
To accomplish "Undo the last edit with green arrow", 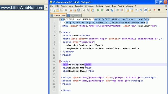I will point(98,10).
